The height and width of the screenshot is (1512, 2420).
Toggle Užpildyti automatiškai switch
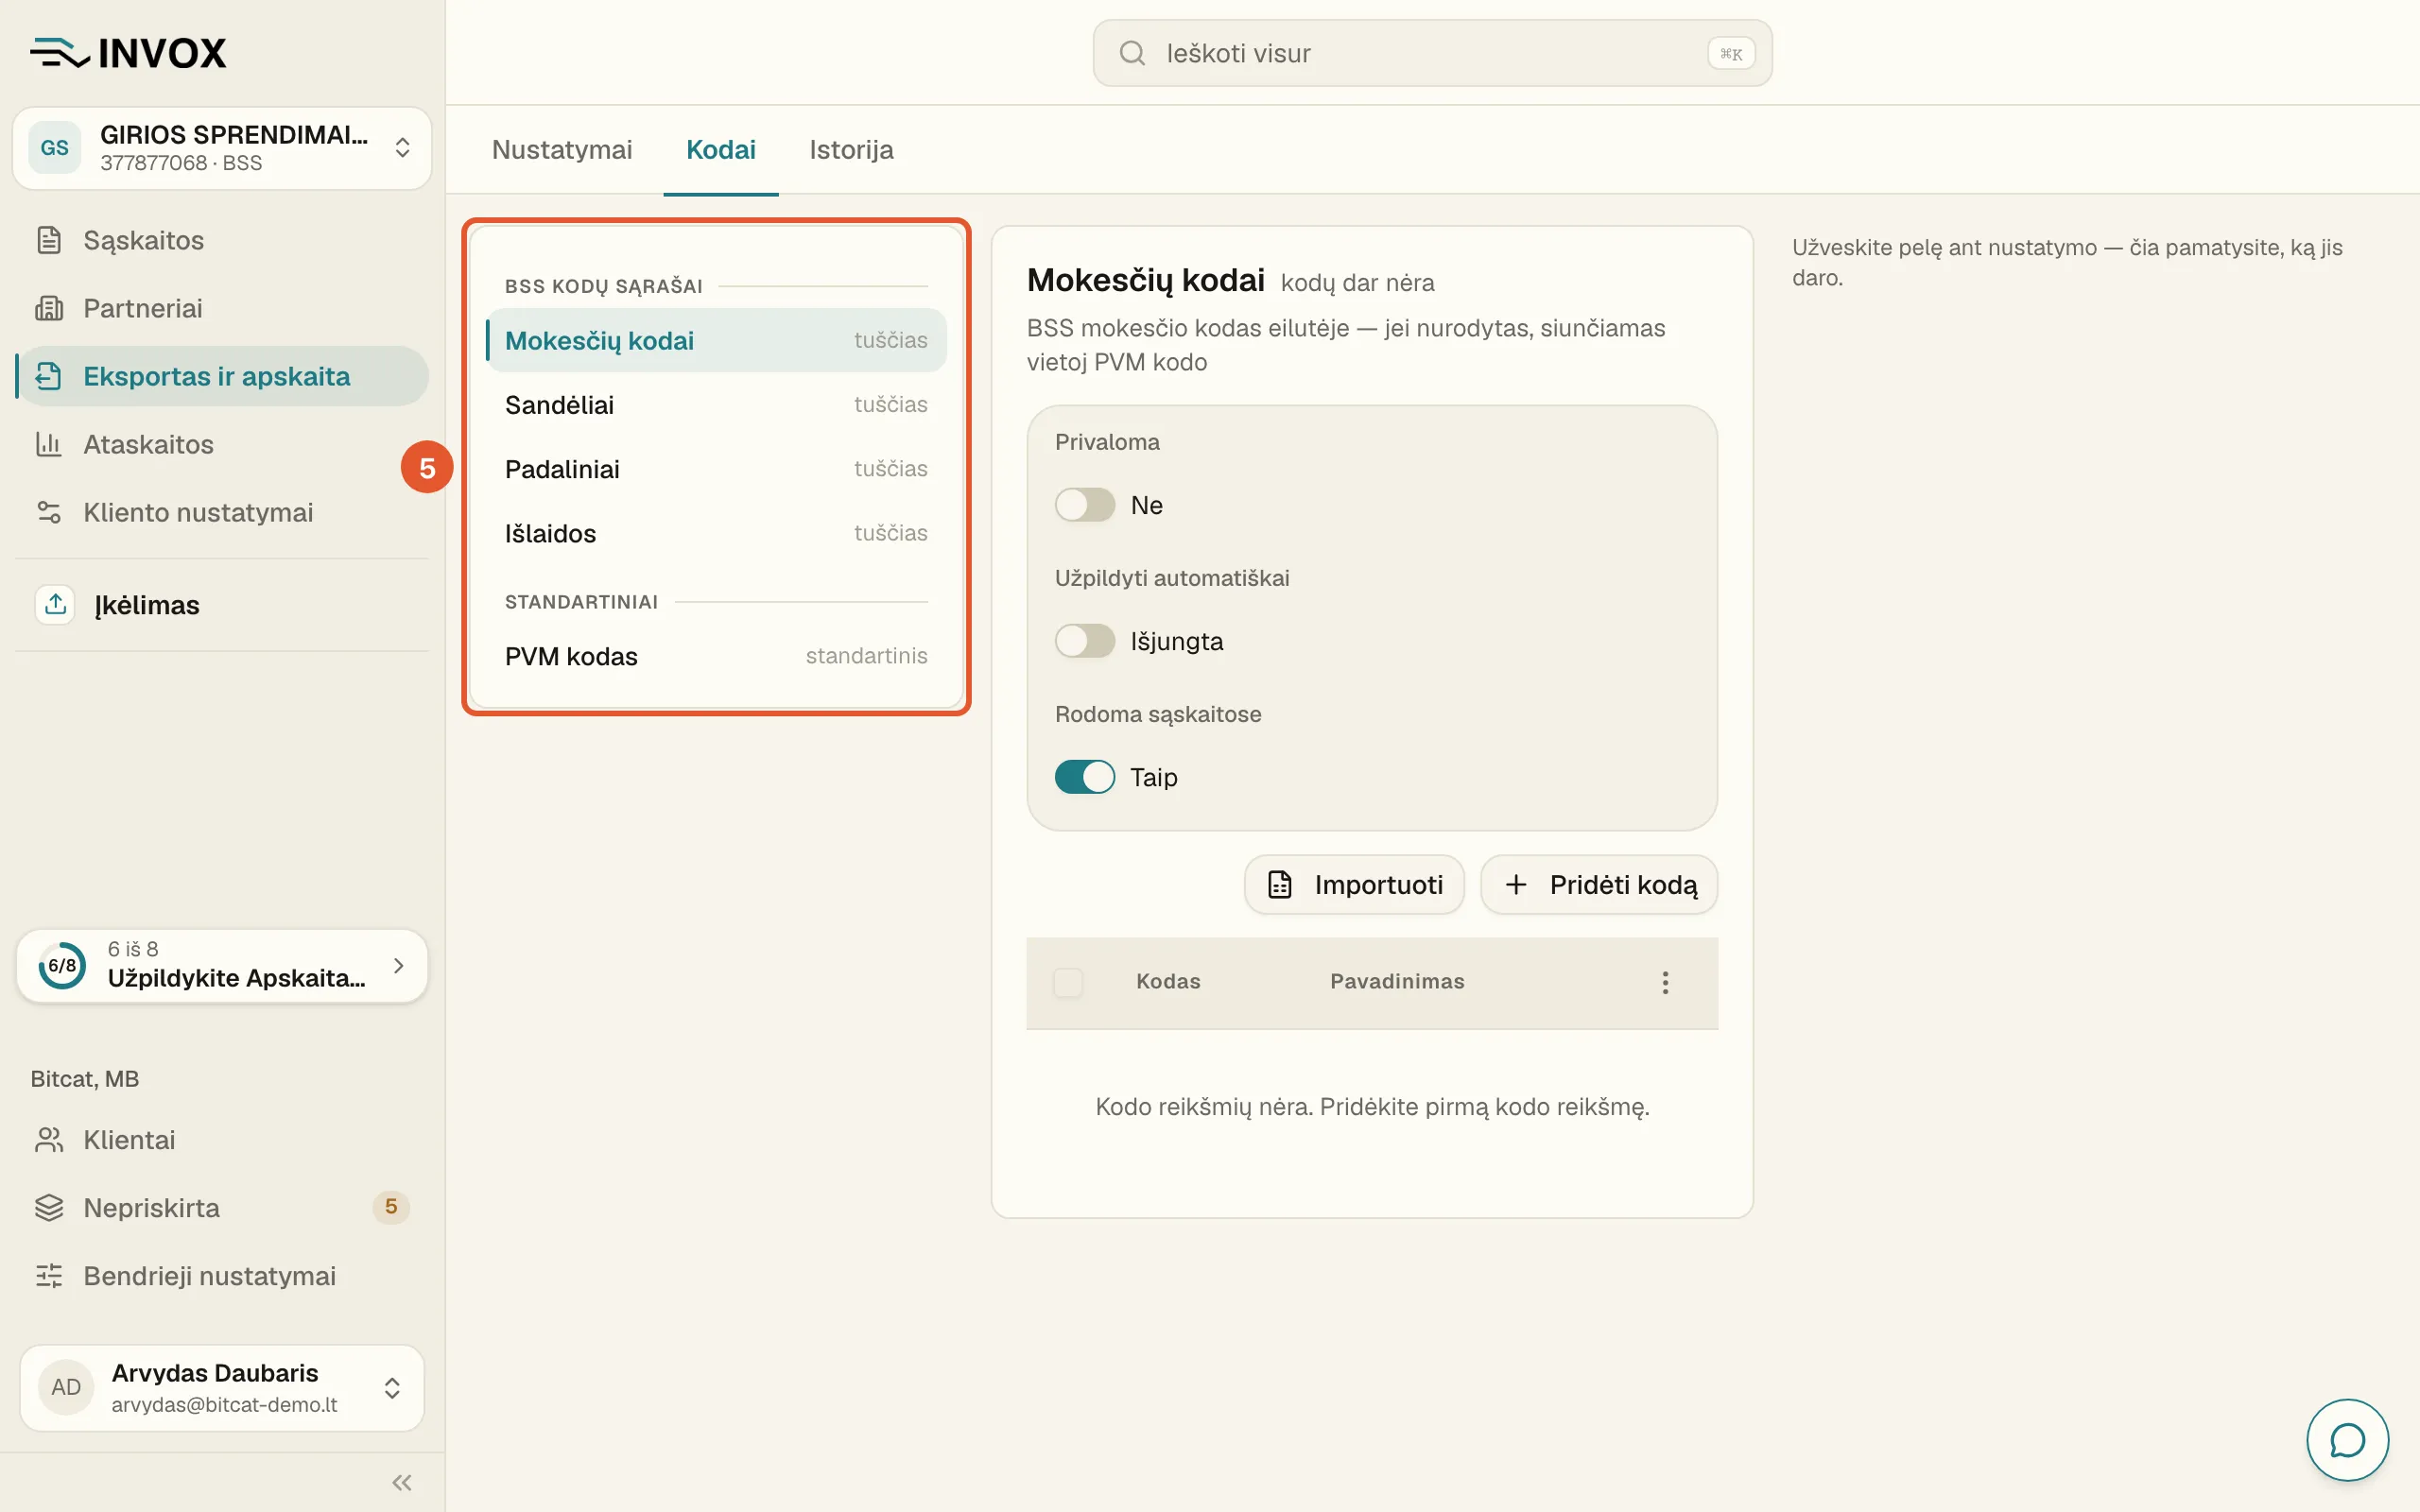point(1084,641)
